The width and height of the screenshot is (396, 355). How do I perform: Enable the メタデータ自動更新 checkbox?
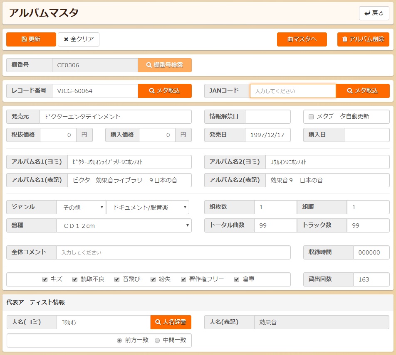311,117
